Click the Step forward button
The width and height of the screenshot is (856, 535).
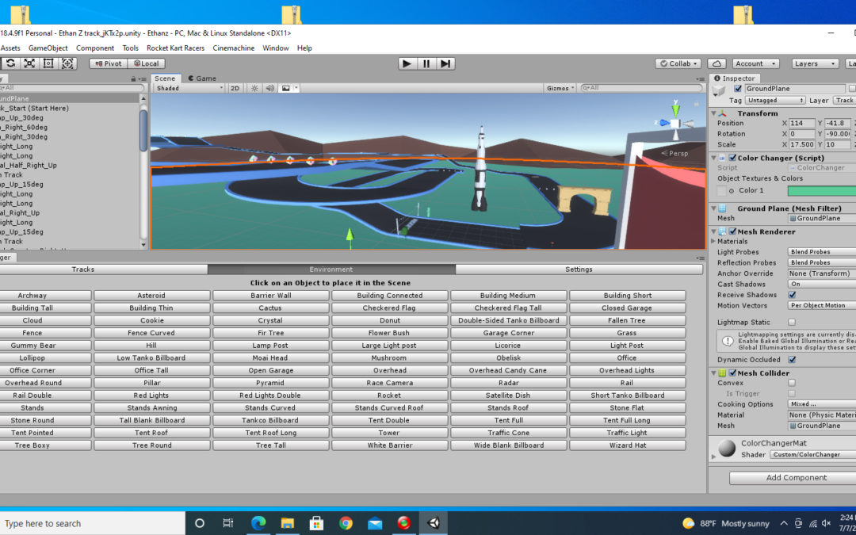point(445,63)
